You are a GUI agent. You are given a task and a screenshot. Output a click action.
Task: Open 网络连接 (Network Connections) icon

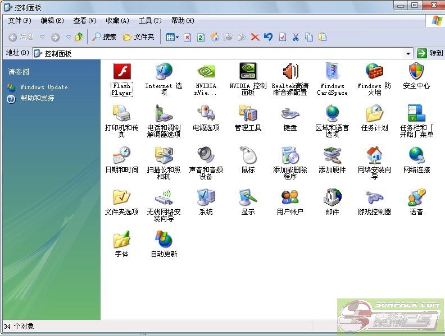(x=416, y=156)
